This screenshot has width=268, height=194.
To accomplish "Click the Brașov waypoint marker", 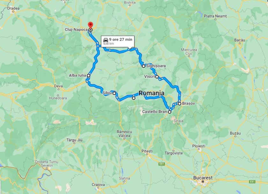I will pos(179,104).
